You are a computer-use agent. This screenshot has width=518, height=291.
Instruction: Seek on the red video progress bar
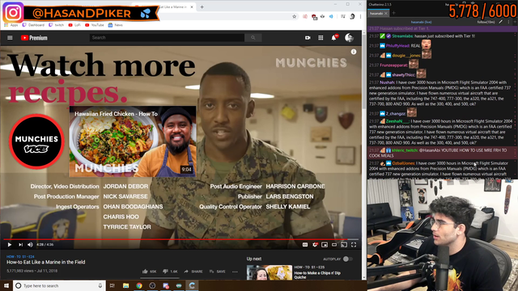pos(180,239)
